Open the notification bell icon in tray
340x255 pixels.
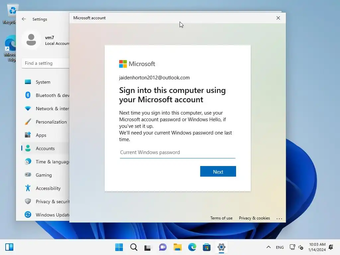(x=331, y=247)
